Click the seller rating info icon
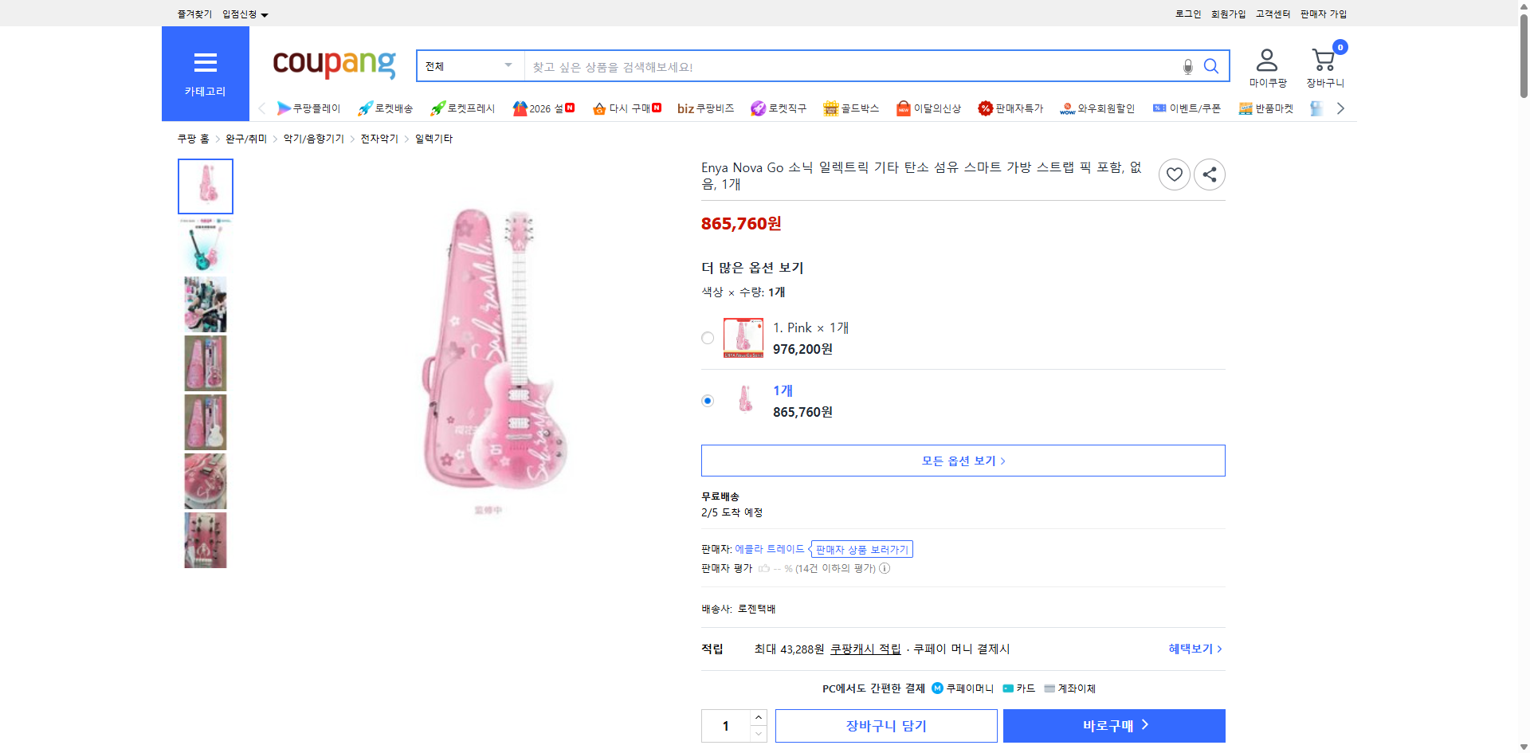This screenshot has height=753, width=1530. tap(885, 568)
